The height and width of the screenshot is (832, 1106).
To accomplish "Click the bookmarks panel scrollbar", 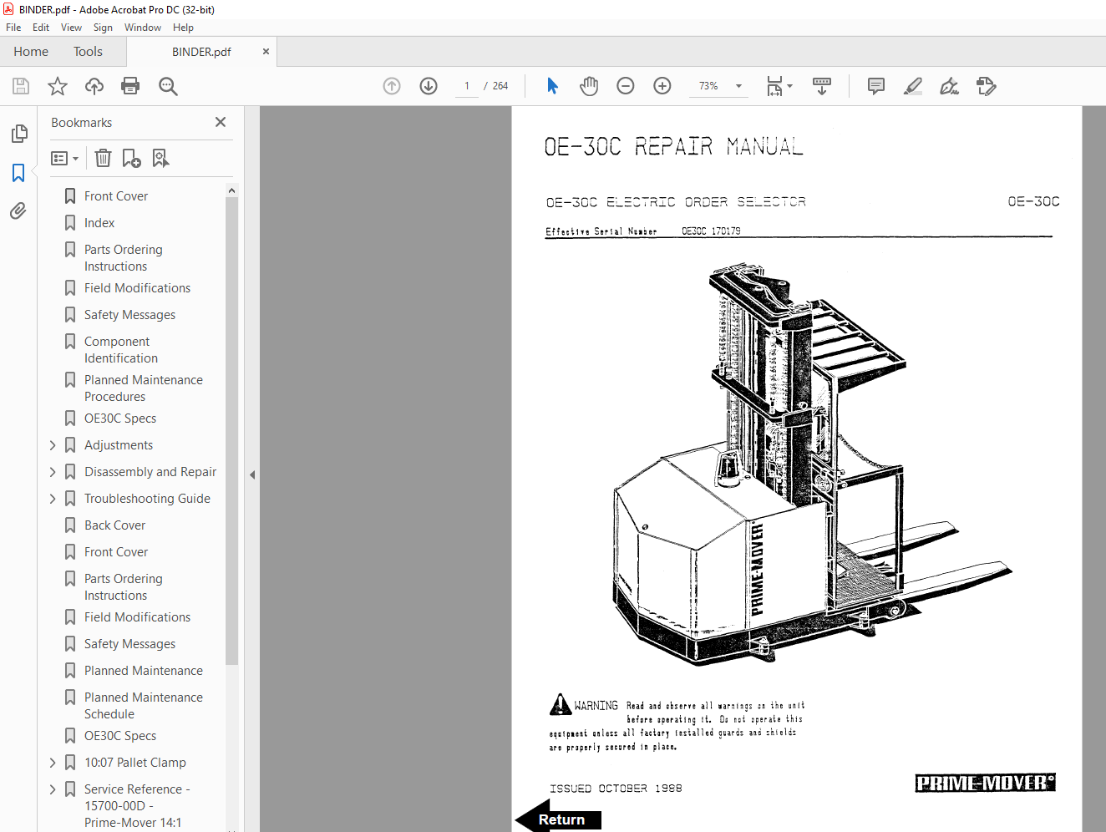I will coord(231,430).
